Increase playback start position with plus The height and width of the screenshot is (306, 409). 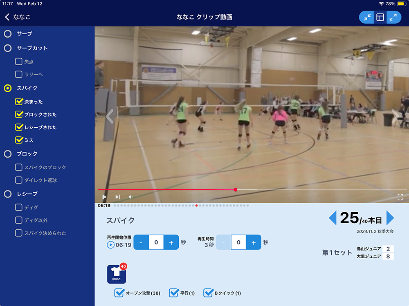tap(171, 242)
